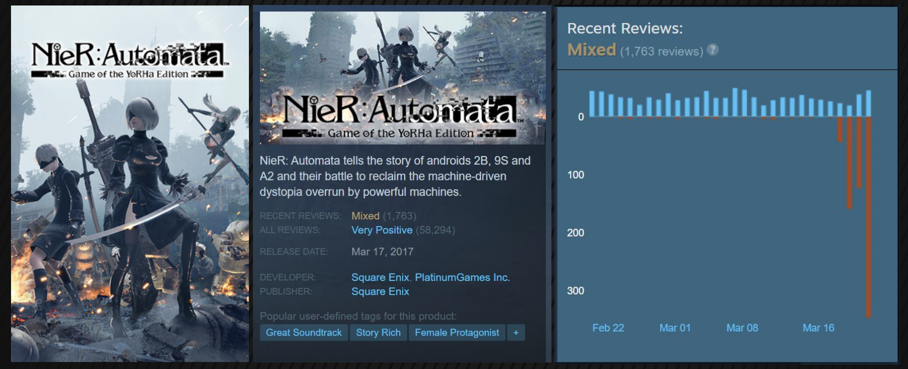Click the plus button to add tags
Viewport: 908px width, 369px height.
click(x=516, y=332)
